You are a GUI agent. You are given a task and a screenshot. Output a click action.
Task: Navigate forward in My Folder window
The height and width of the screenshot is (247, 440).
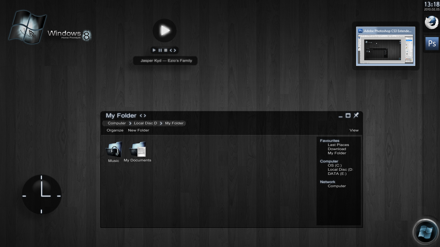145,116
